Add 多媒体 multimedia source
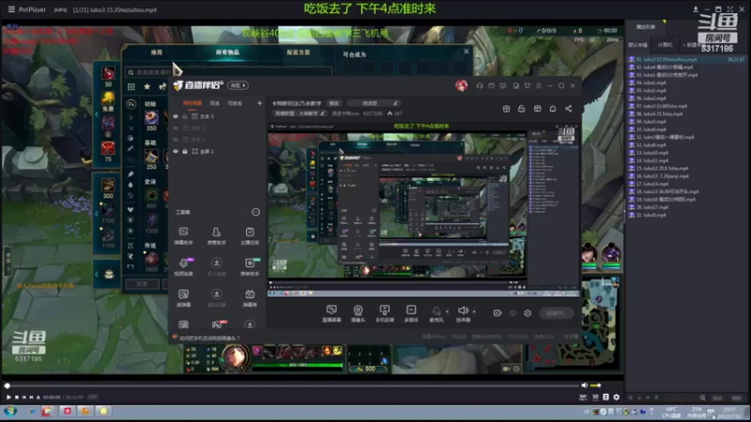The image size is (751, 422). [x=411, y=313]
